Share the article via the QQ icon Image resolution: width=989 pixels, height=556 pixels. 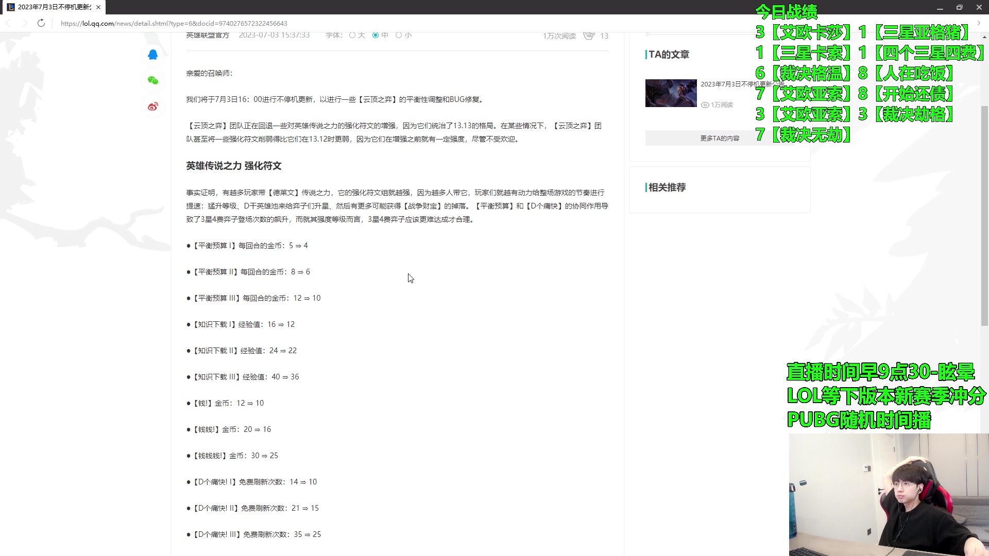(153, 55)
